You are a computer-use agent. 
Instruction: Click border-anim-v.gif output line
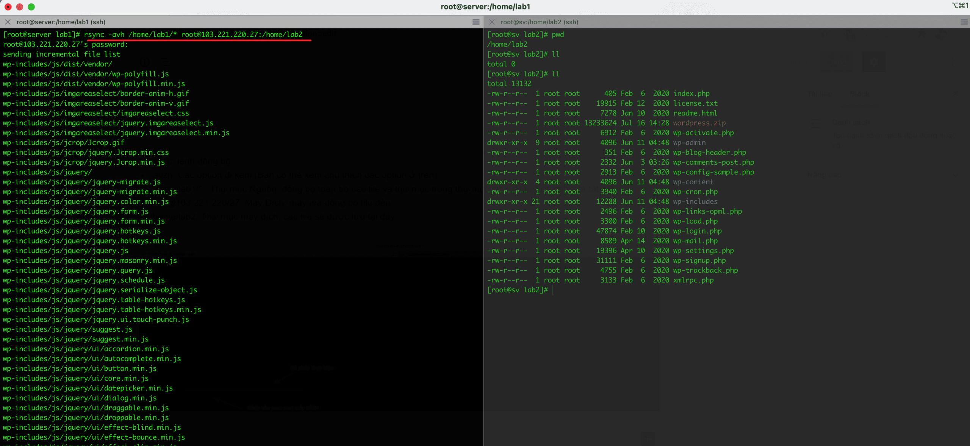(x=96, y=103)
